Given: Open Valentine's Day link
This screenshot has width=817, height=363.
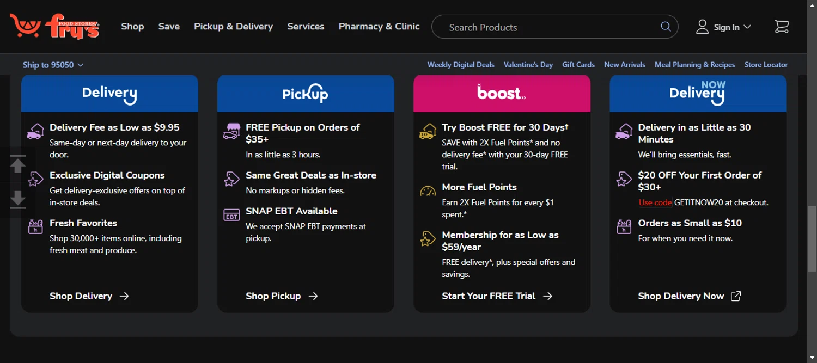Looking at the screenshot, I should (528, 65).
